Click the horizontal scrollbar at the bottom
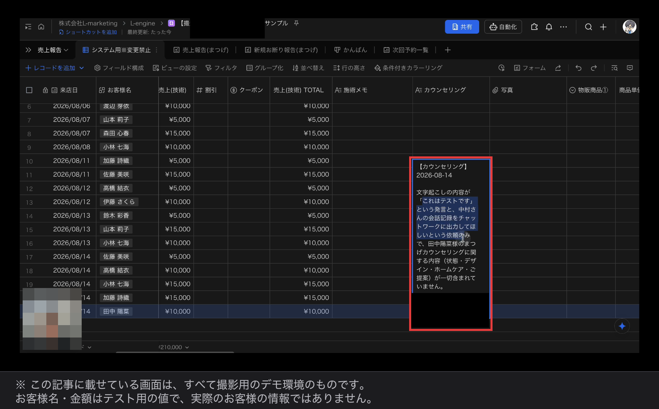The width and height of the screenshot is (659, 409). pyautogui.click(x=175, y=352)
